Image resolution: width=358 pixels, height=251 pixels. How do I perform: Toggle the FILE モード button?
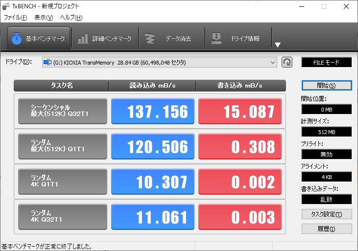tap(327, 63)
